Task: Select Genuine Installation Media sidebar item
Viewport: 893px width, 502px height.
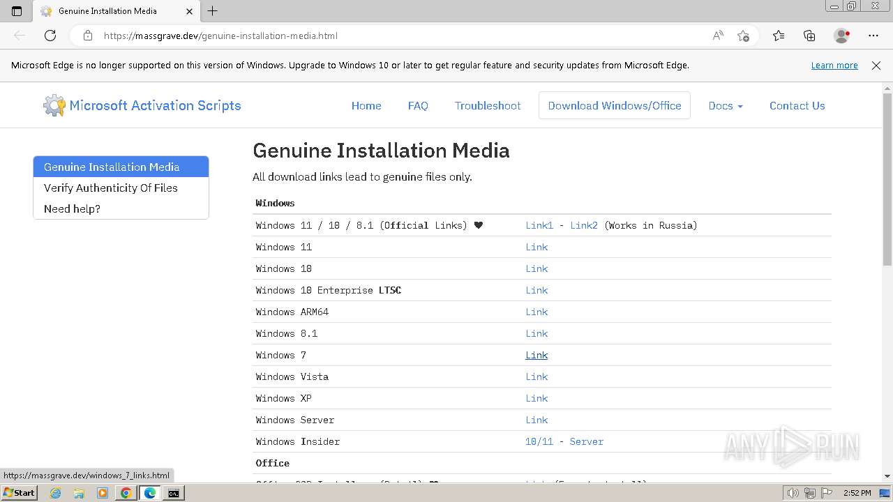Action: 121,167
